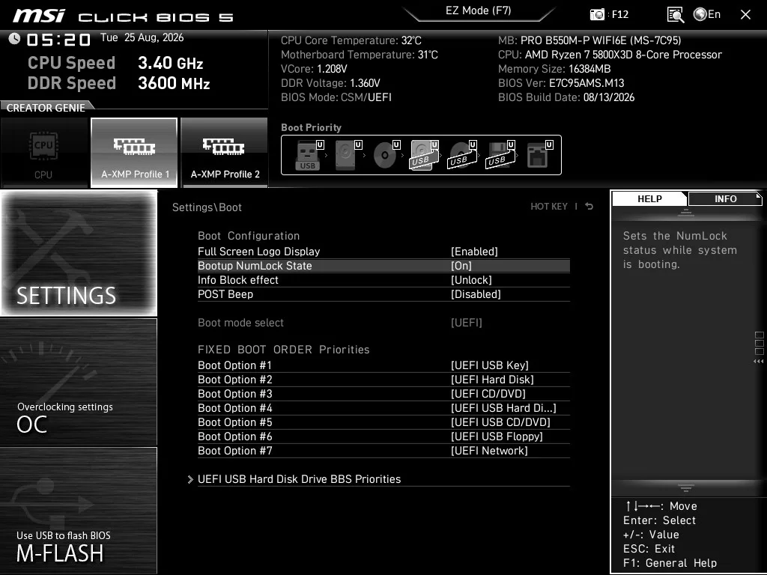Change Full Screen Logo Display [Enabled] value
767x575 pixels.
tap(474, 252)
